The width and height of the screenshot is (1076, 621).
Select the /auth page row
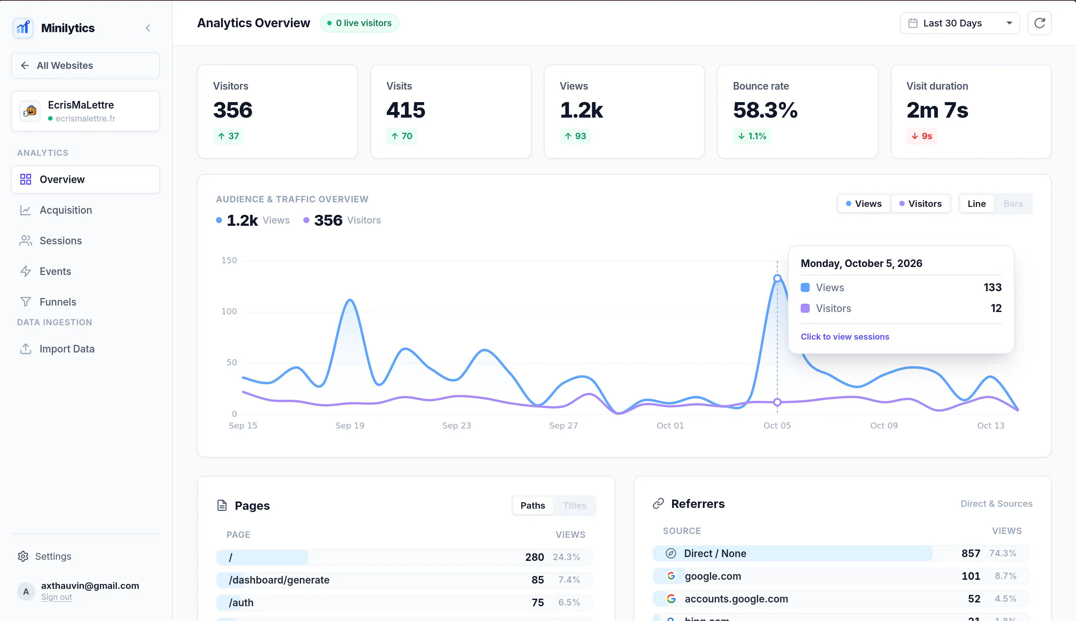[404, 602]
